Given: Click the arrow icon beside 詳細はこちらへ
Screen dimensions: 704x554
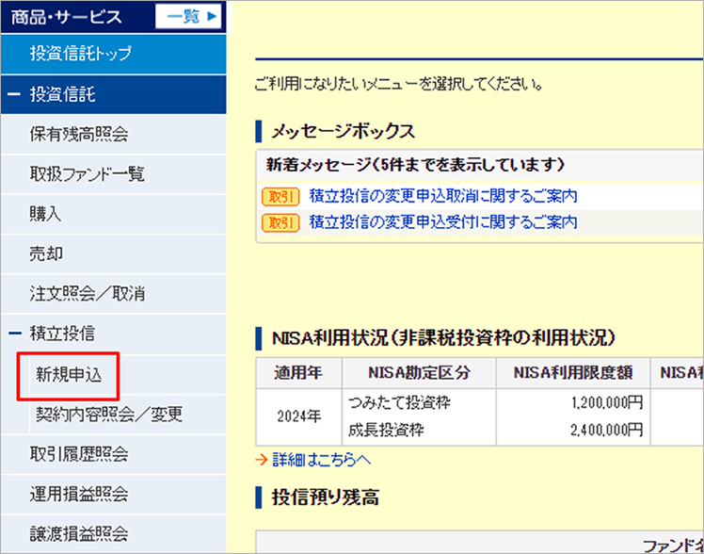Looking at the screenshot, I should point(263,460).
